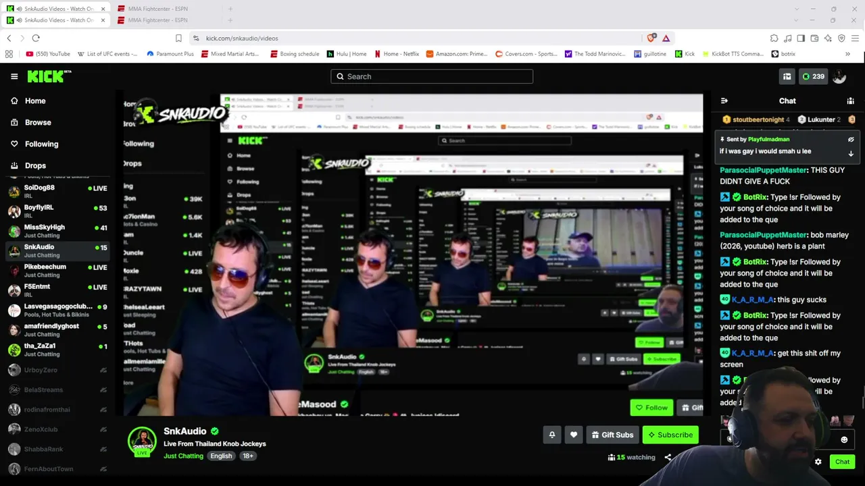This screenshot has height=486, width=865.
Task: Open offline rodinafromthai channel in the sidebar
Action: pos(57,409)
